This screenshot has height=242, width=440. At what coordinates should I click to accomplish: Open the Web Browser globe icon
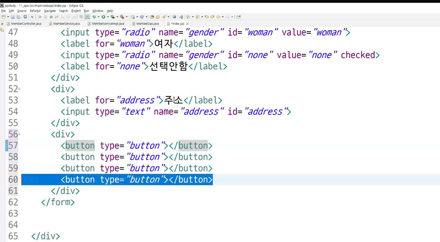tap(174, 17)
